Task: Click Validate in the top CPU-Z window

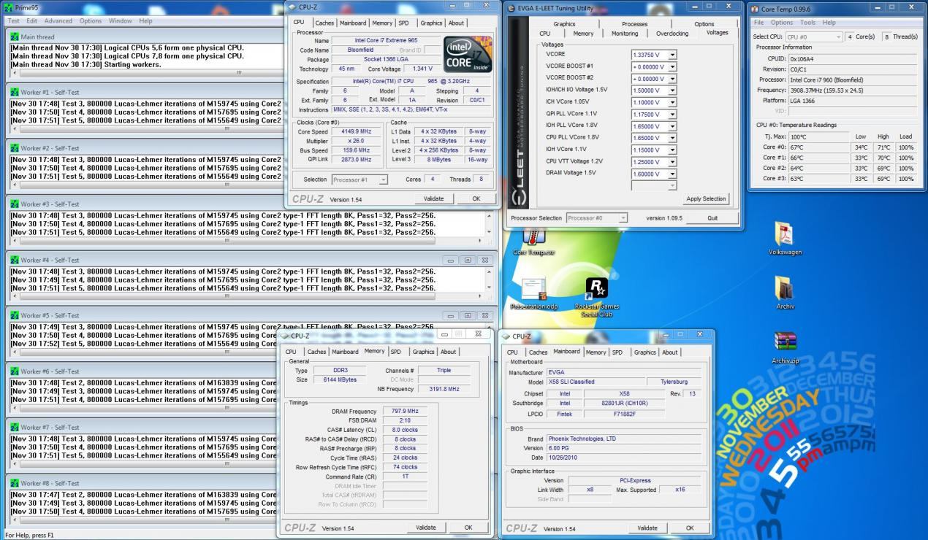Action: tap(434, 198)
